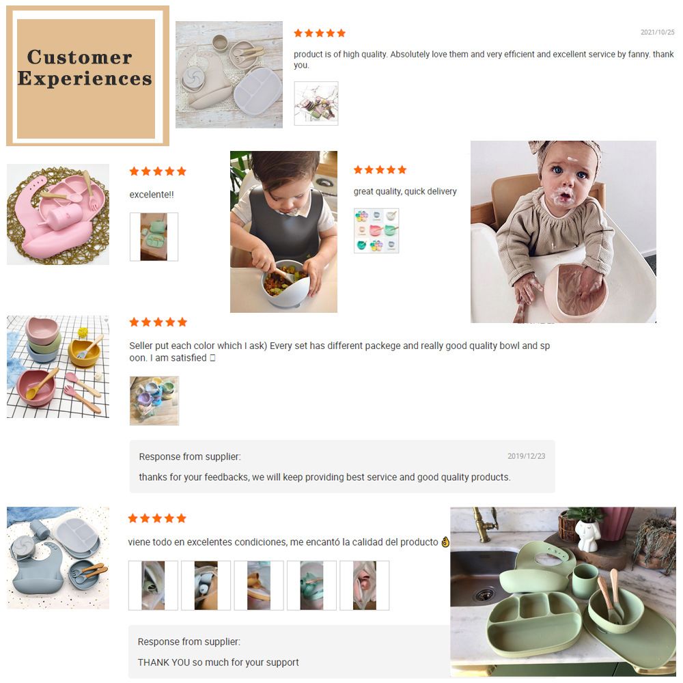Click the Customer Experiences banner
Image resolution: width=683 pixels, height=683 pixels.
pos(87,76)
